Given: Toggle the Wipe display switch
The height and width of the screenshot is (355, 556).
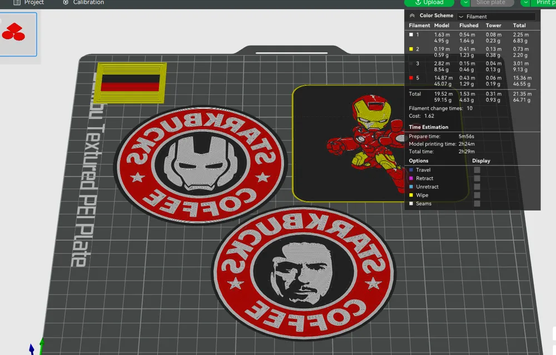Looking at the screenshot, I should pyautogui.click(x=476, y=195).
